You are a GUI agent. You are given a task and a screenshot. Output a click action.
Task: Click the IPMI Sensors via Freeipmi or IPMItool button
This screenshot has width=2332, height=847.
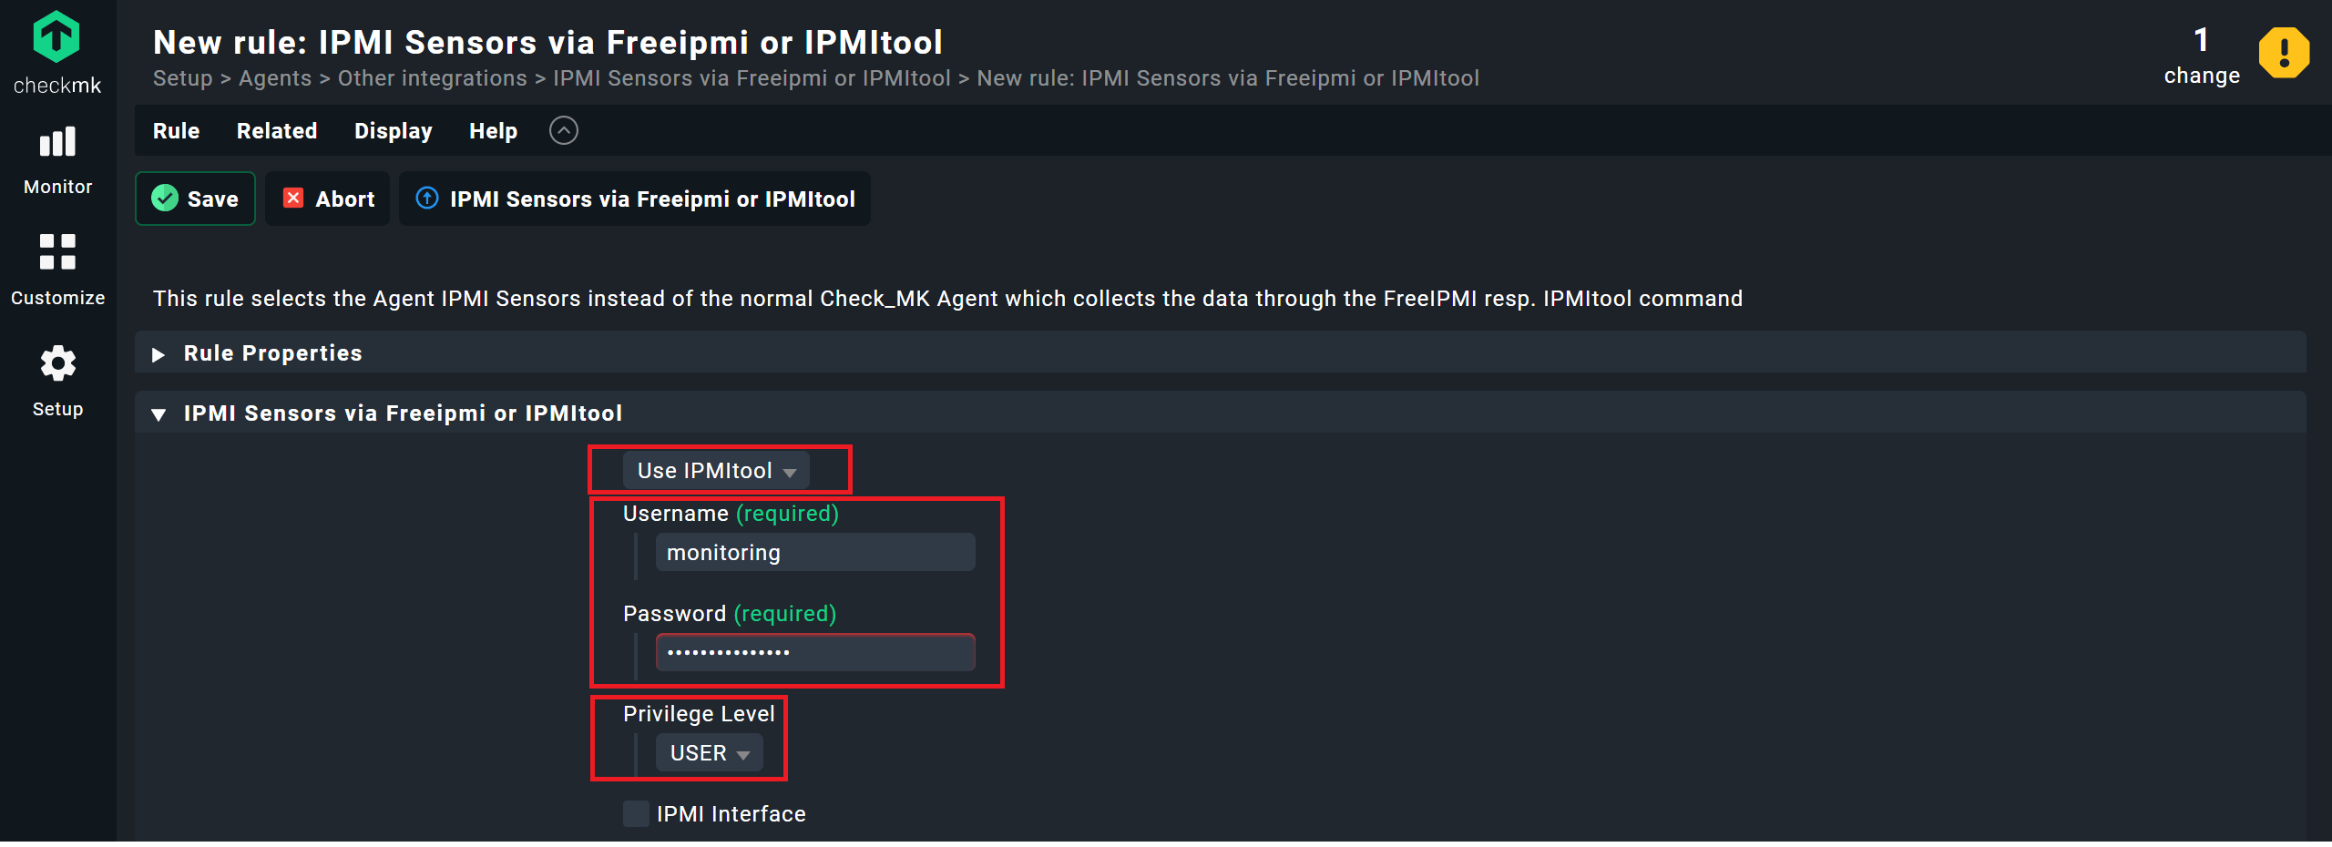point(635,199)
